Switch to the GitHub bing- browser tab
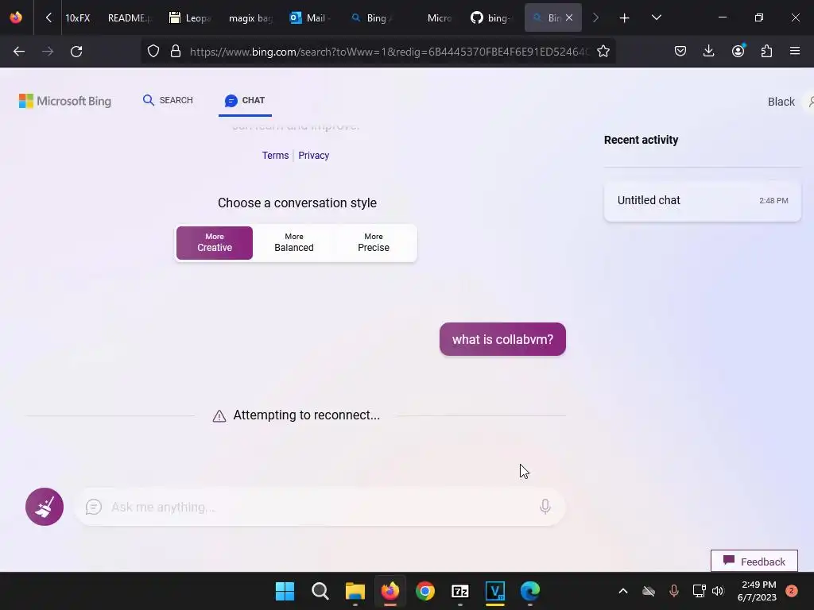814x610 pixels. click(491, 18)
